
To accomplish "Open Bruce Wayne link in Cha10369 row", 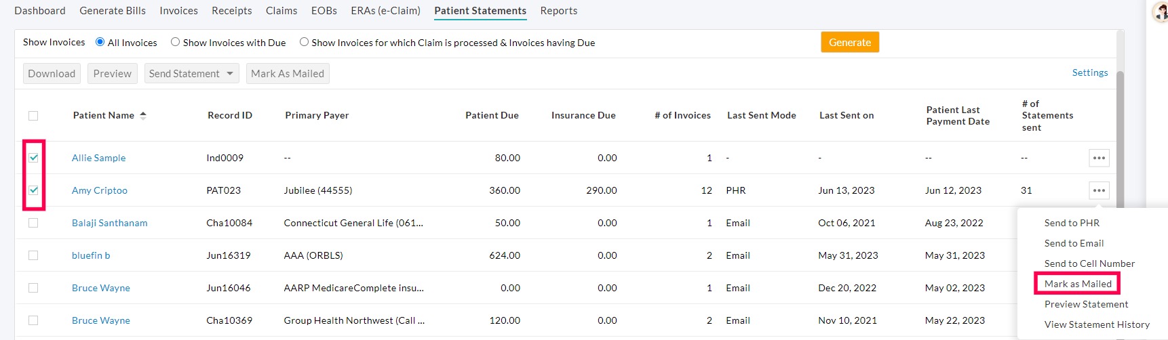I will pyautogui.click(x=101, y=320).
